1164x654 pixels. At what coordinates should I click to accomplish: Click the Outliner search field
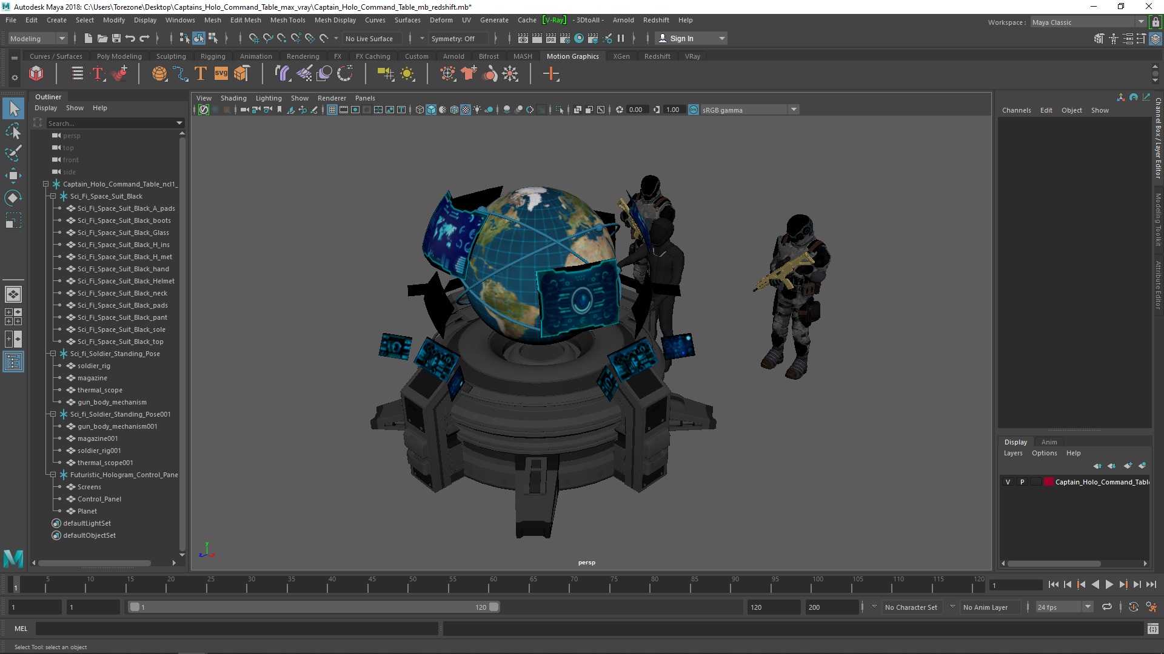point(111,123)
